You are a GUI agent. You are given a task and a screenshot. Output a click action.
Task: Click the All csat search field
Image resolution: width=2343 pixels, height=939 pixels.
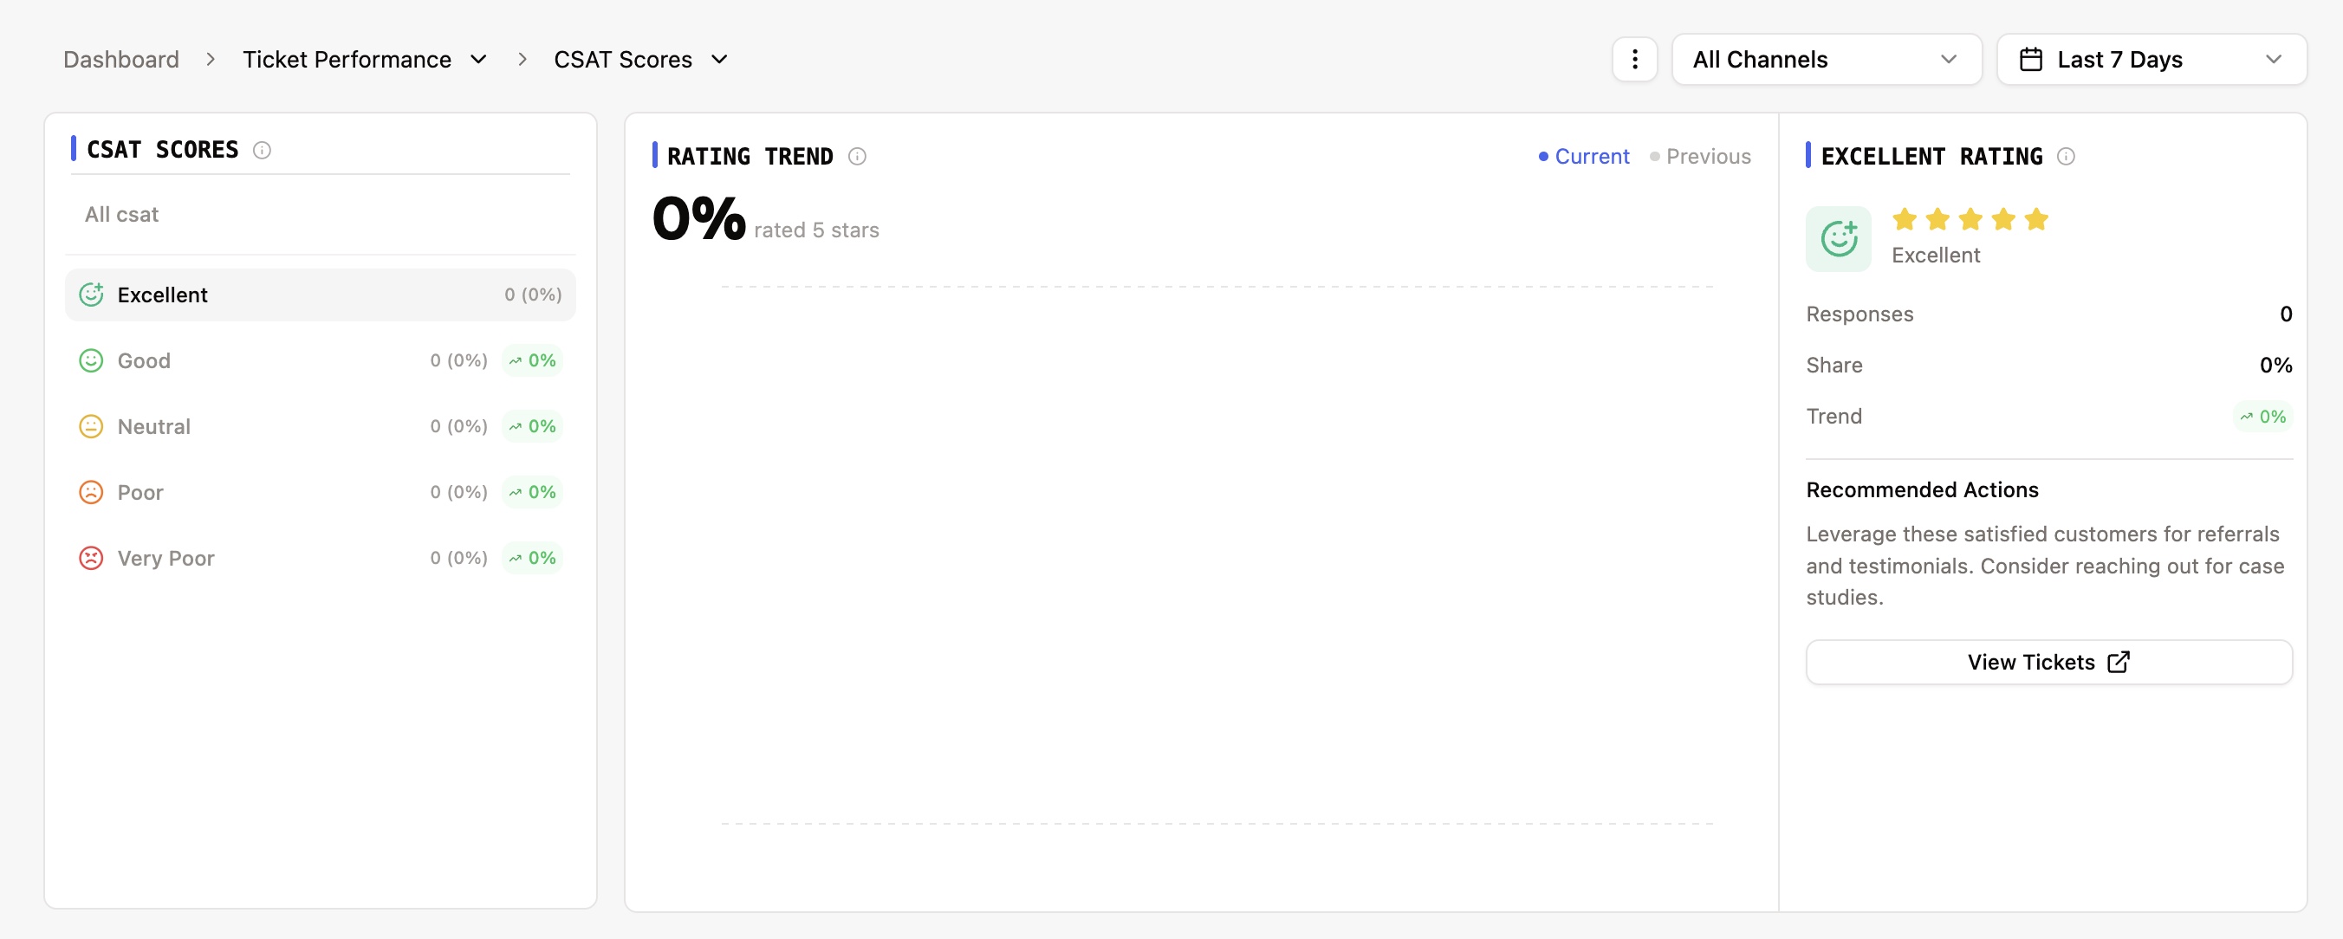(x=320, y=215)
